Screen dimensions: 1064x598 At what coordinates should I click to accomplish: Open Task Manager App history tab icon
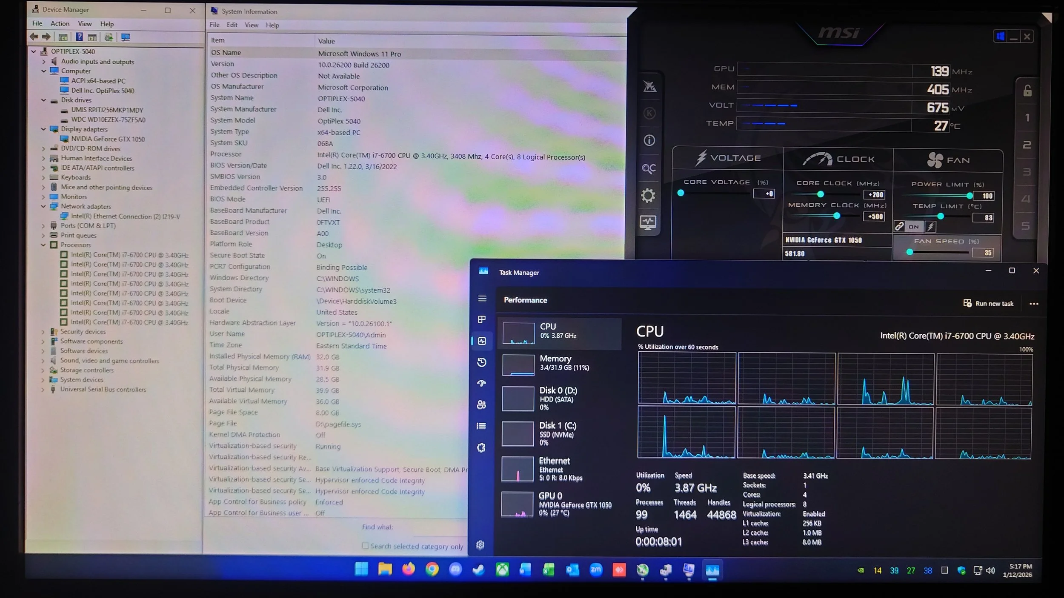(482, 362)
